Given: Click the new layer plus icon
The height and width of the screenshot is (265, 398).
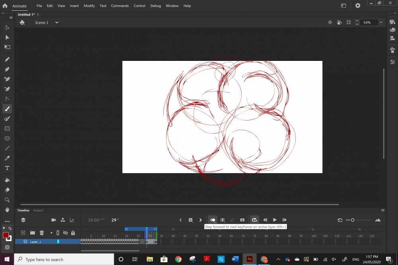Looking at the screenshot, I should click(x=23, y=233).
